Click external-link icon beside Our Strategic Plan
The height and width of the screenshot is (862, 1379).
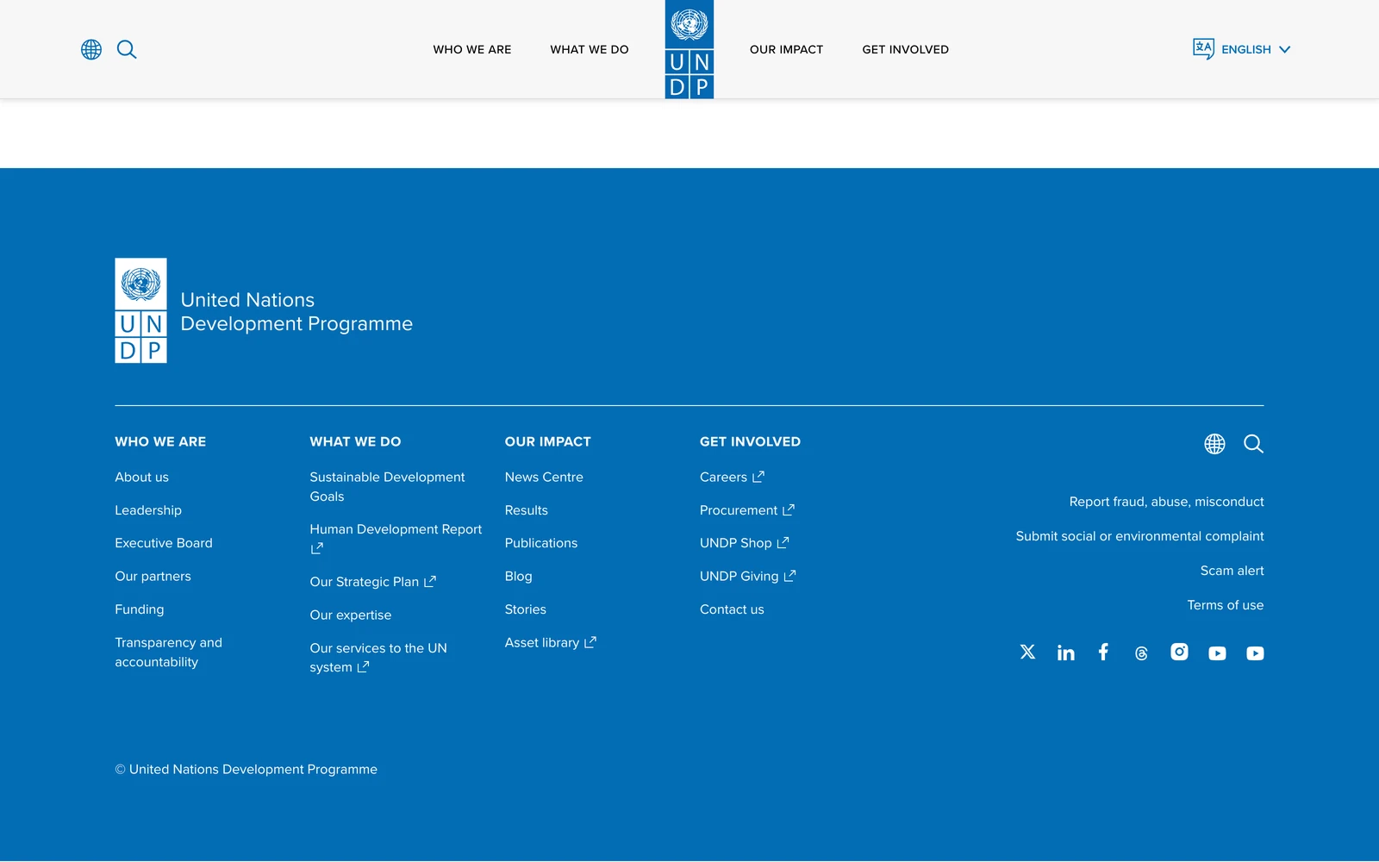(x=430, y=582)
